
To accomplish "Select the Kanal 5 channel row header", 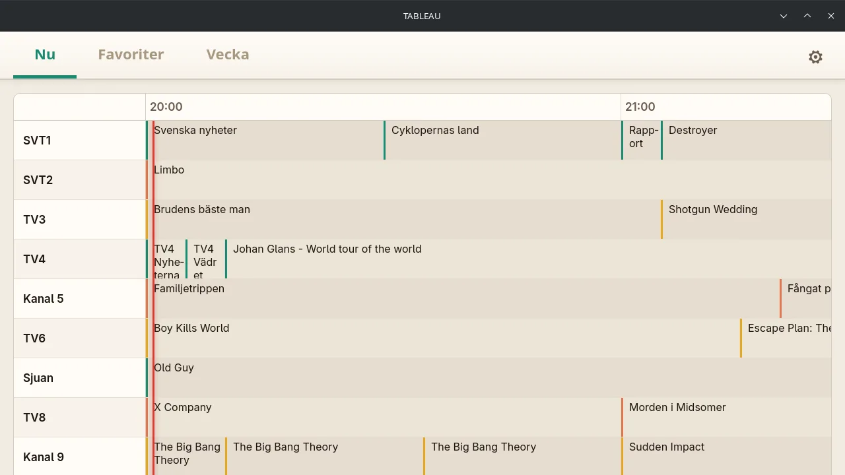I will coord(80,298).
